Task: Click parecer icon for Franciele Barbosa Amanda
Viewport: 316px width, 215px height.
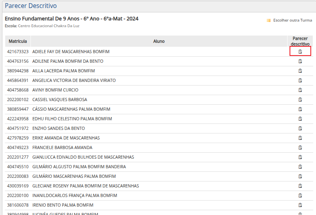Action: point(300,147)
